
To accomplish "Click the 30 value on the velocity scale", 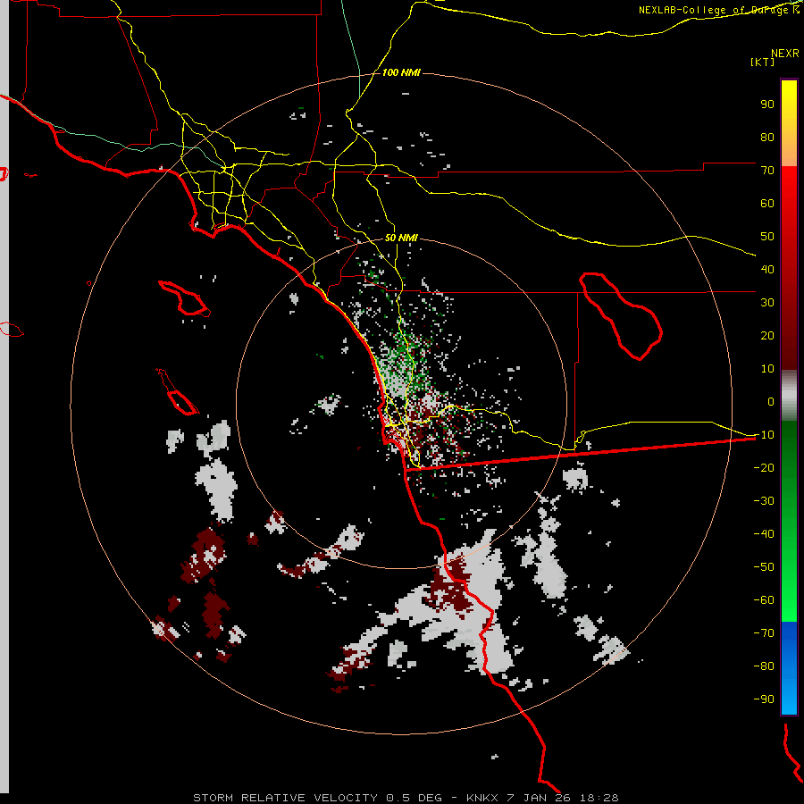I will pyautogui.click(x=767, y=303).
